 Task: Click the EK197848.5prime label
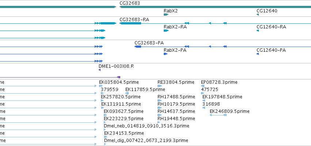click(x=222, y=97)
